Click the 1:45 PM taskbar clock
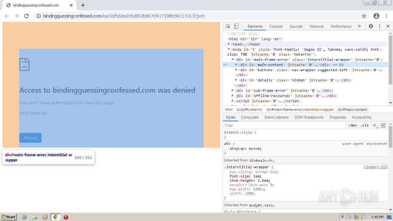Viewport: 393px width, 221px height. pyautogui.click(x=377, y=217)
